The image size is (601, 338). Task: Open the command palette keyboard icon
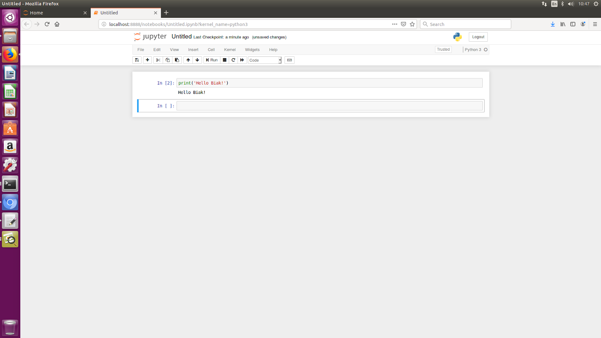click(289, 60)
